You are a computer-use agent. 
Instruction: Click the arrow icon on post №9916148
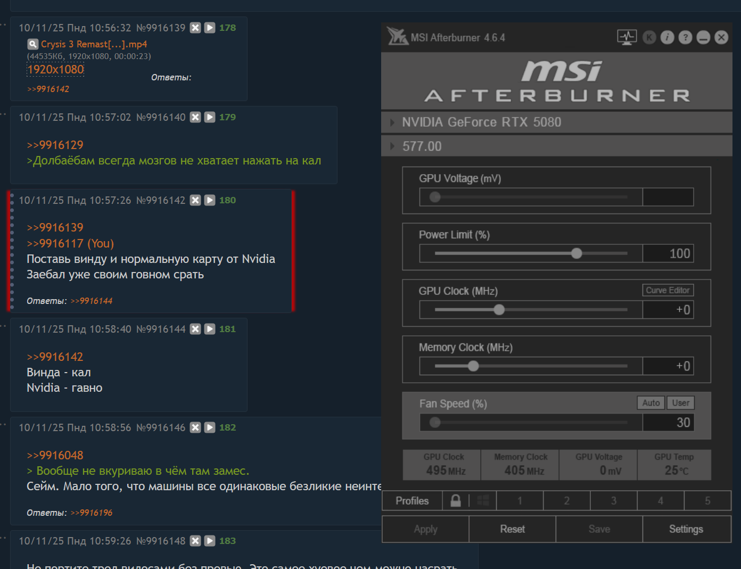210,541
